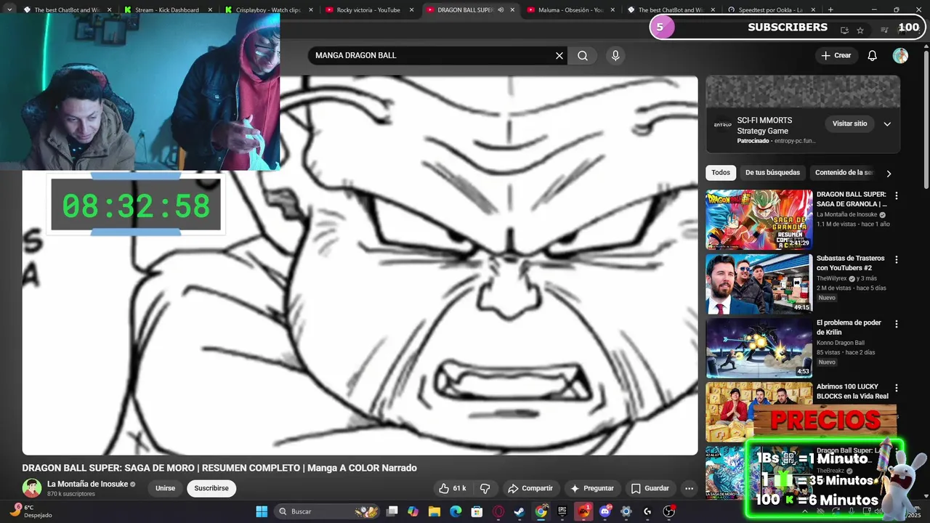Open the Crear menu
This screenshot has height=523, width=930.
836,55
